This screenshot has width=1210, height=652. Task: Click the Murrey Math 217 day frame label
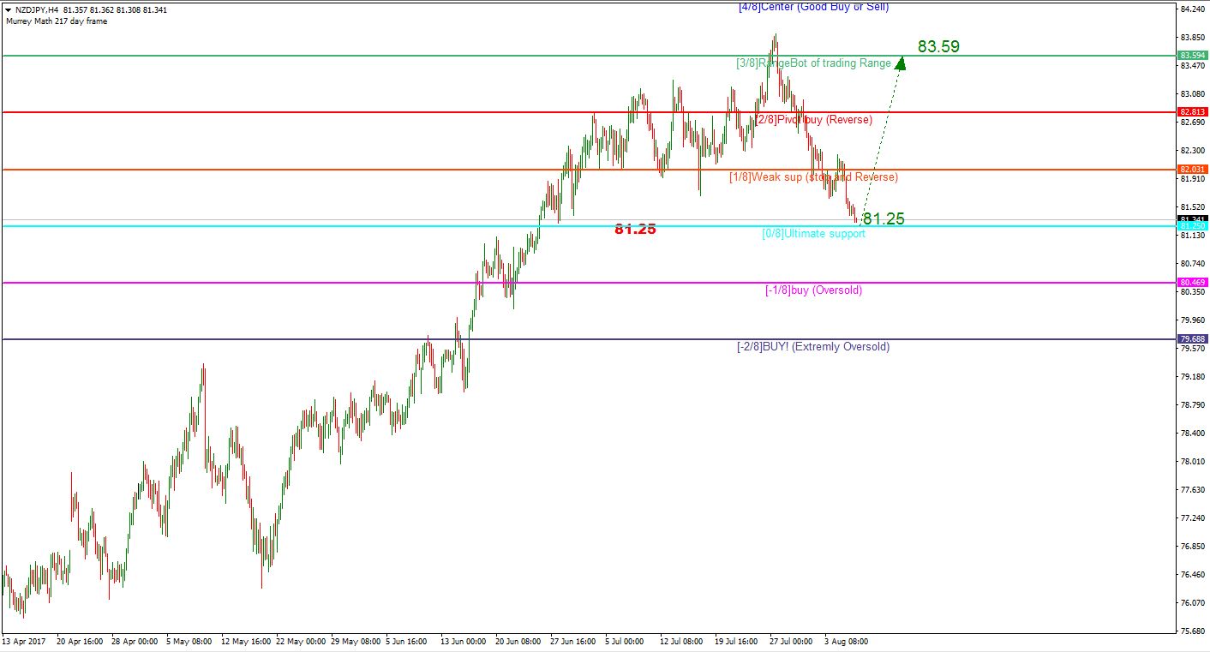57,21
